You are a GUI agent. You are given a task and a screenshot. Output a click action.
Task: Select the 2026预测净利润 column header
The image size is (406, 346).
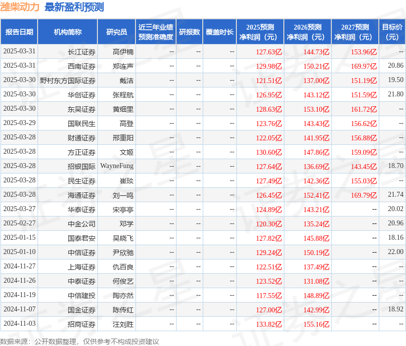[308, 32]
